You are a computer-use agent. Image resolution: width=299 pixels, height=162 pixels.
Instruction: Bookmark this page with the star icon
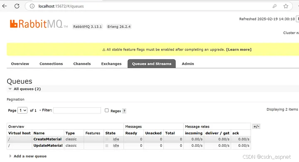coord(286,6)
